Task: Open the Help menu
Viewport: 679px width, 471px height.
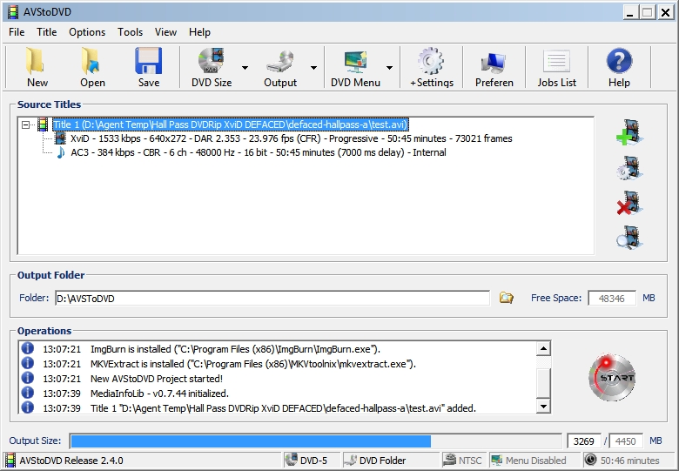Action: point(199,32)
